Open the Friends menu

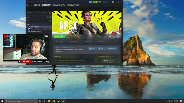point(37,2)
